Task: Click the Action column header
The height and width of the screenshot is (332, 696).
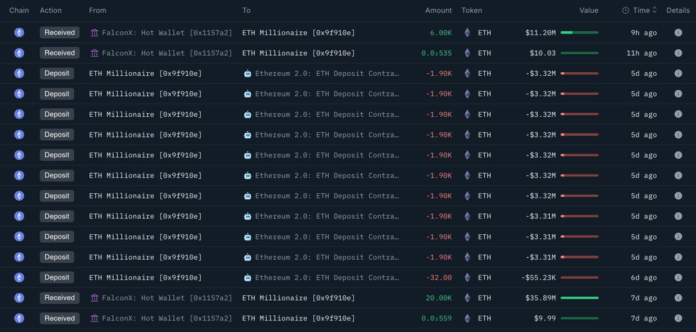Action: (x=51, y=10)
